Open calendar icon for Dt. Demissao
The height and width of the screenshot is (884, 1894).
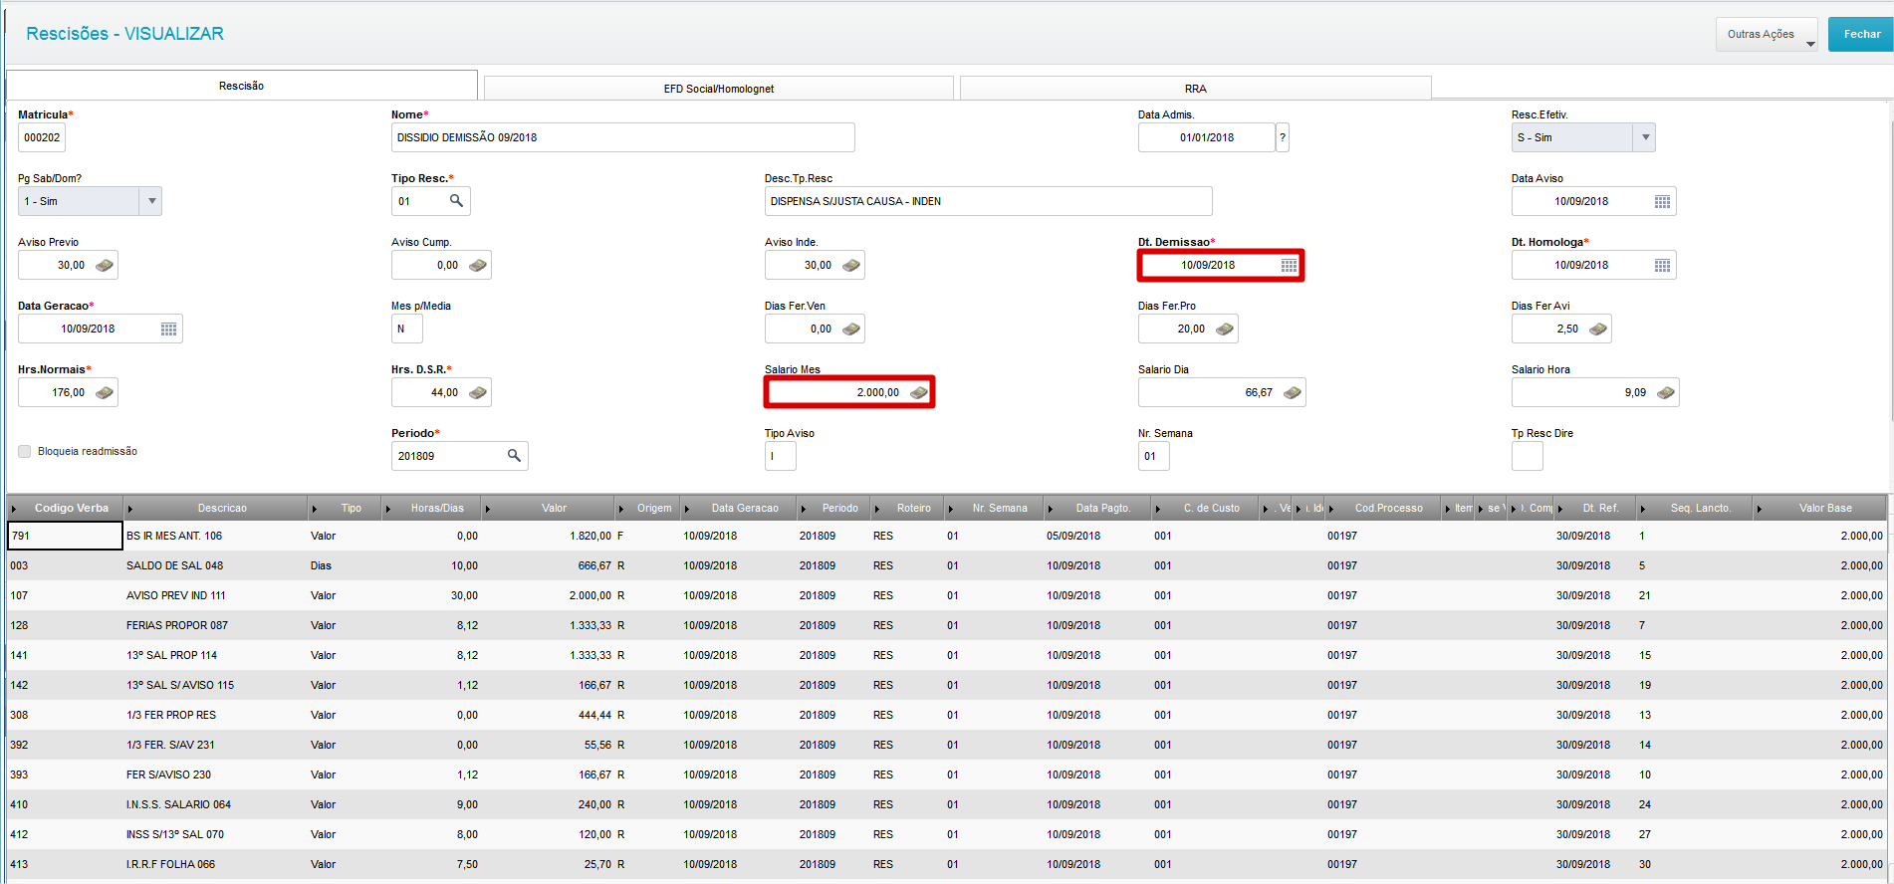click(x=1289, y=266)
